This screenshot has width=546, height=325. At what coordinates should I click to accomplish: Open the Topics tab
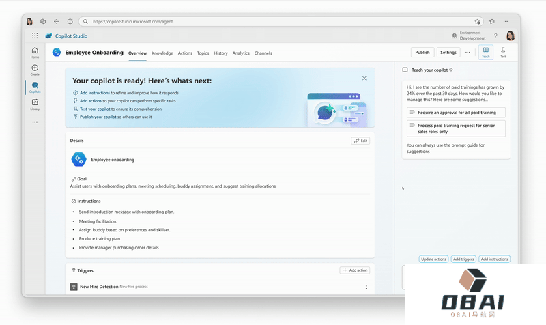point(203,53)
